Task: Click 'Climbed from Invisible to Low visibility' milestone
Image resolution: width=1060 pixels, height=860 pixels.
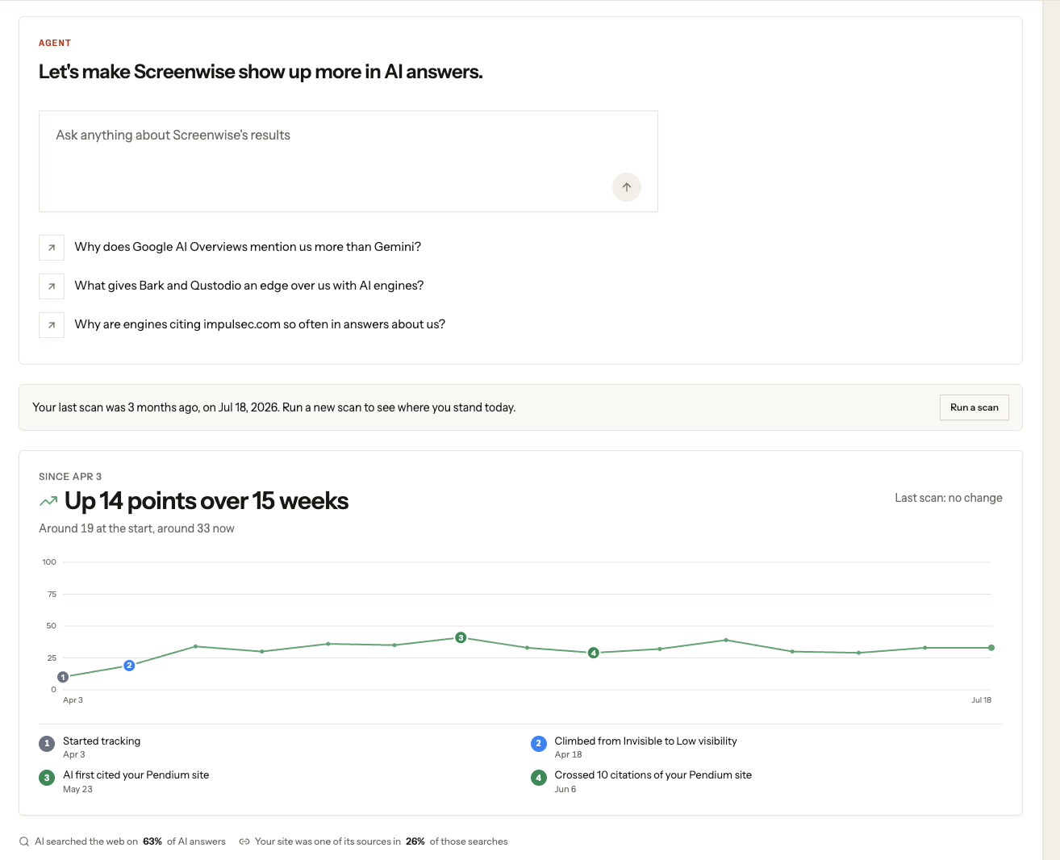Action: pos(645,741)
